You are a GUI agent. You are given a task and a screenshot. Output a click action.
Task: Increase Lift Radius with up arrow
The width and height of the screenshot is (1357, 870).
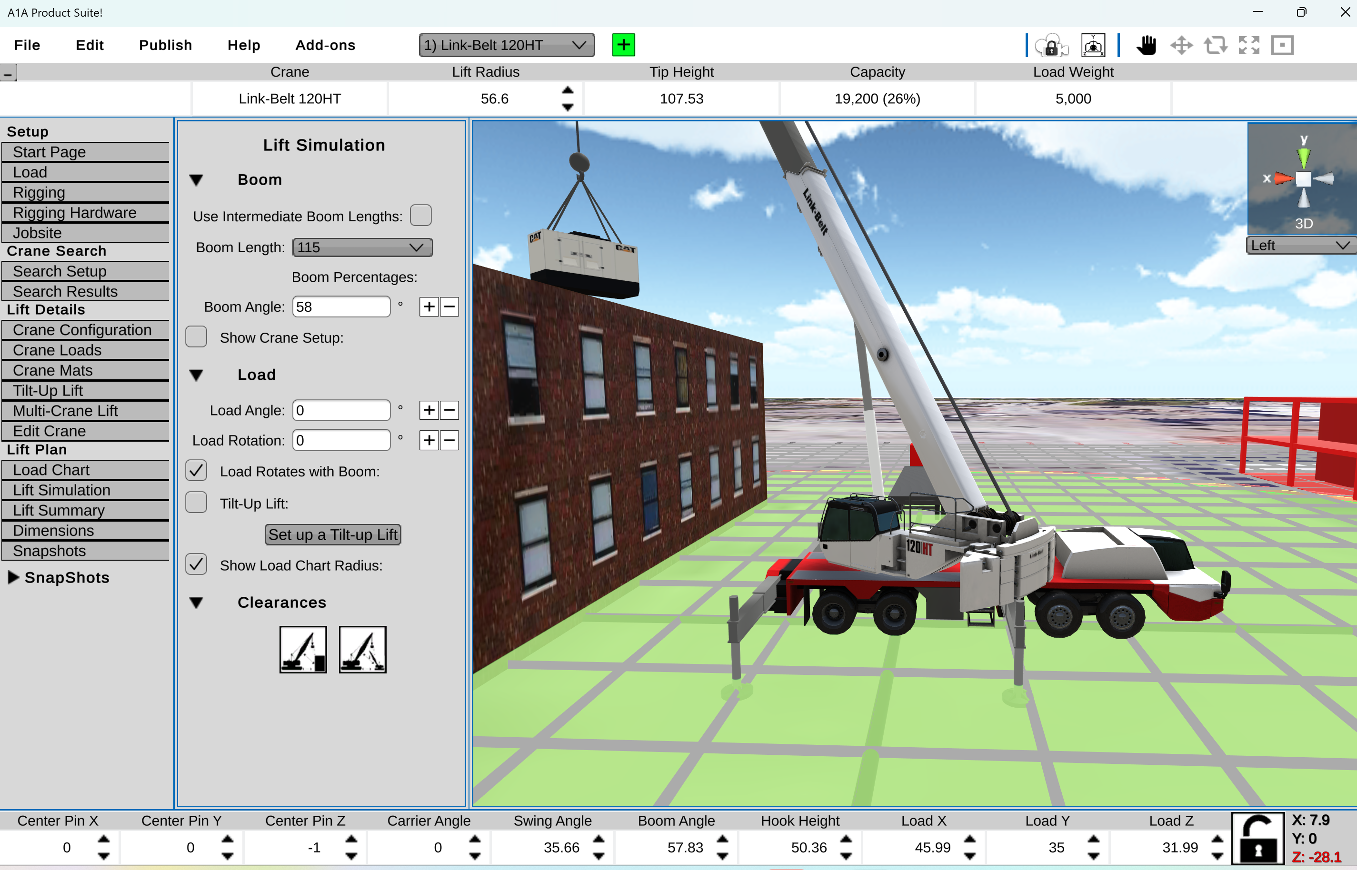[x=568, y=90]
